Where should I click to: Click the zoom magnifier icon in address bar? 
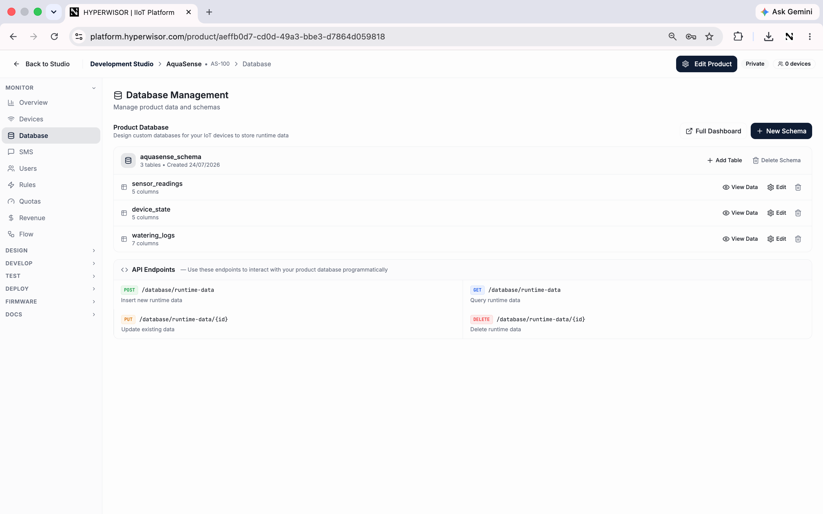[672, 36]
